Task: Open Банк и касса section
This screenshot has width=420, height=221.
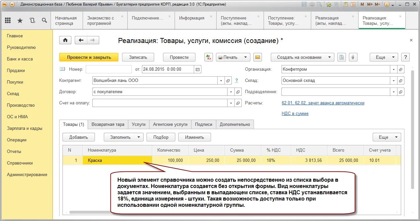Action: (20, 59)
